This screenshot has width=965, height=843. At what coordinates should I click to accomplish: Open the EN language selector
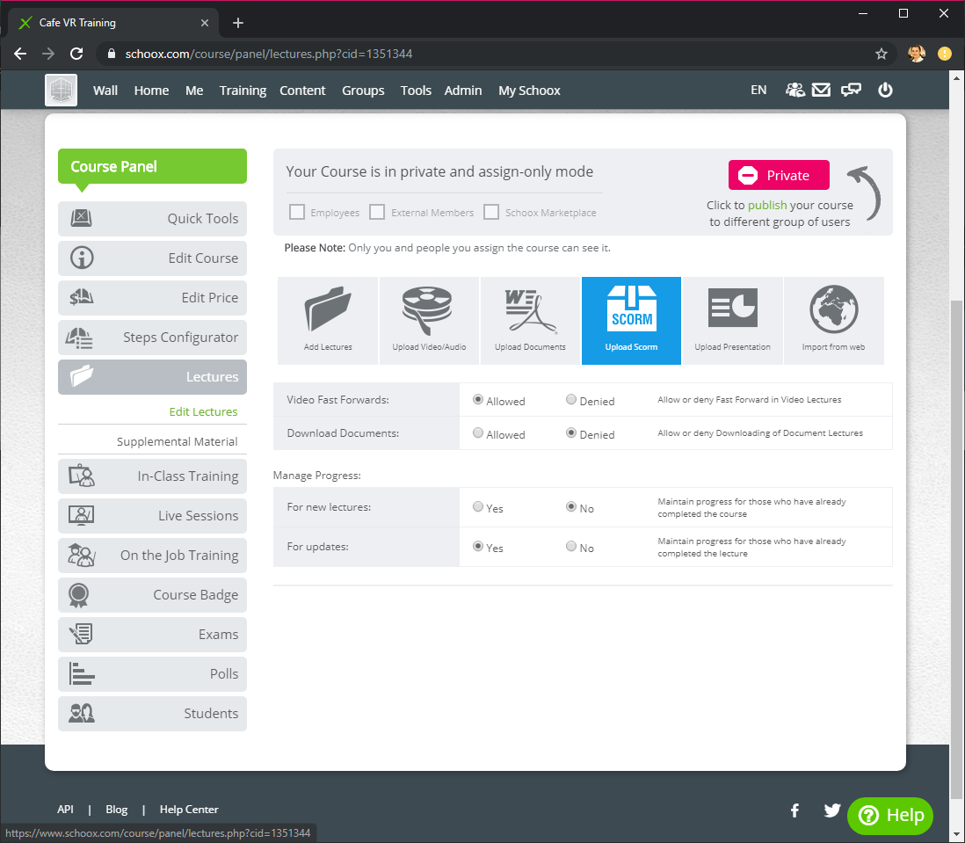tap(758, 90)
